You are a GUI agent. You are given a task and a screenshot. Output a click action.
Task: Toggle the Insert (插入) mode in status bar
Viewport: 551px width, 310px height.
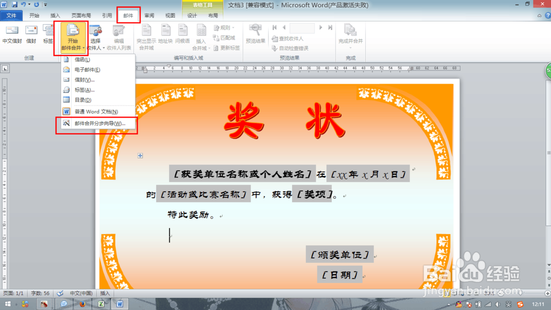105,293
